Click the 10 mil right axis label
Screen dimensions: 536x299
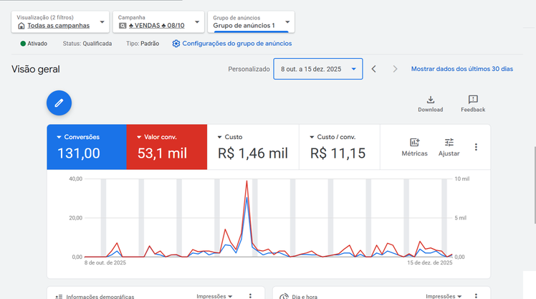pyautogui.click(x=461, y=179)
